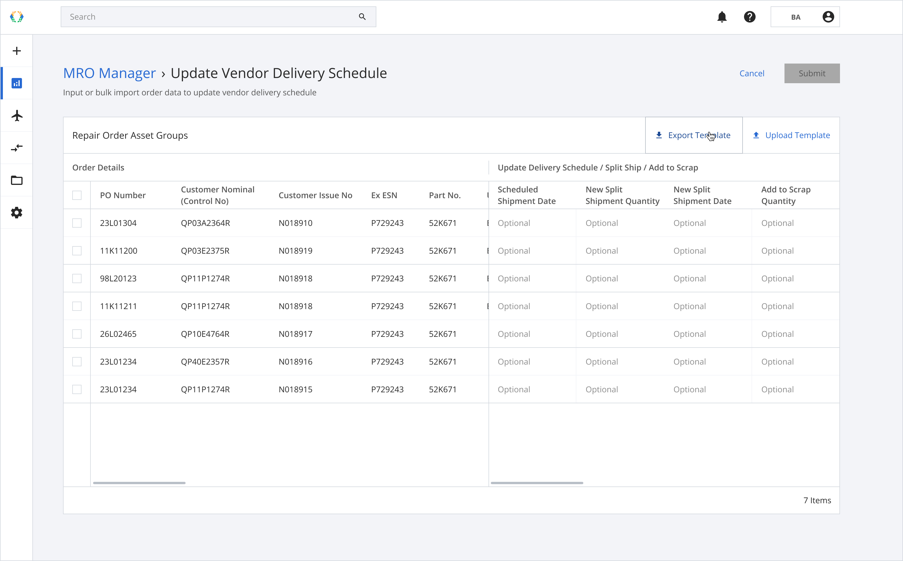Click Order Details horizontal scrollbar
Screen dimensions: 903x561
tap(139, 483)
